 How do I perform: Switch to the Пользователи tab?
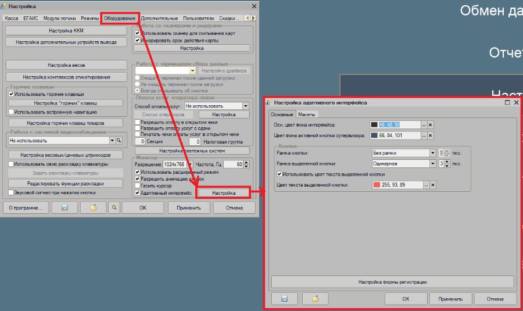(x=199, y=19)
